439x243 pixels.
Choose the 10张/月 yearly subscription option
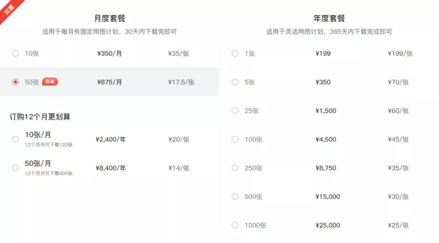click(x=15, y=139)
